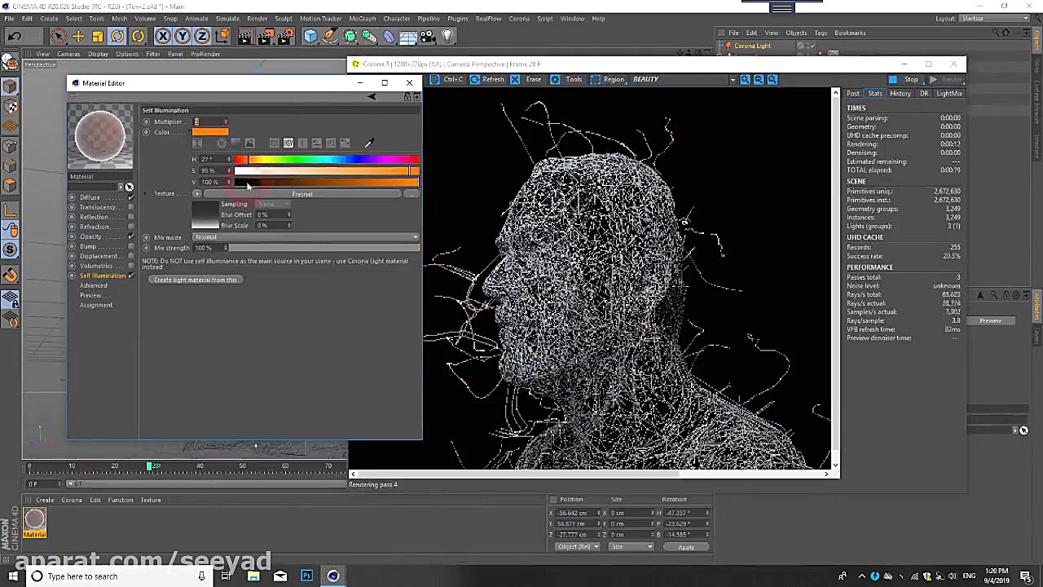Open the Mix mode Normal dropdown
The width and height of the screenshot is (1043, 587).
tap(306, 237)
